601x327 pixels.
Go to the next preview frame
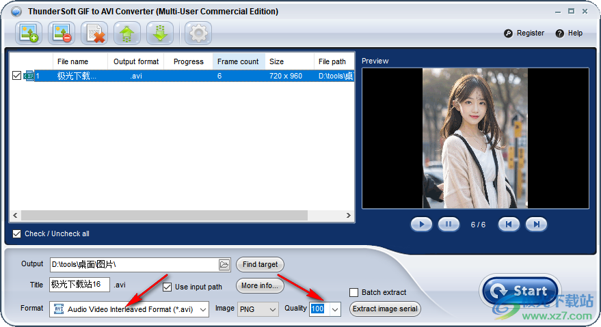[x=536, y=225]
